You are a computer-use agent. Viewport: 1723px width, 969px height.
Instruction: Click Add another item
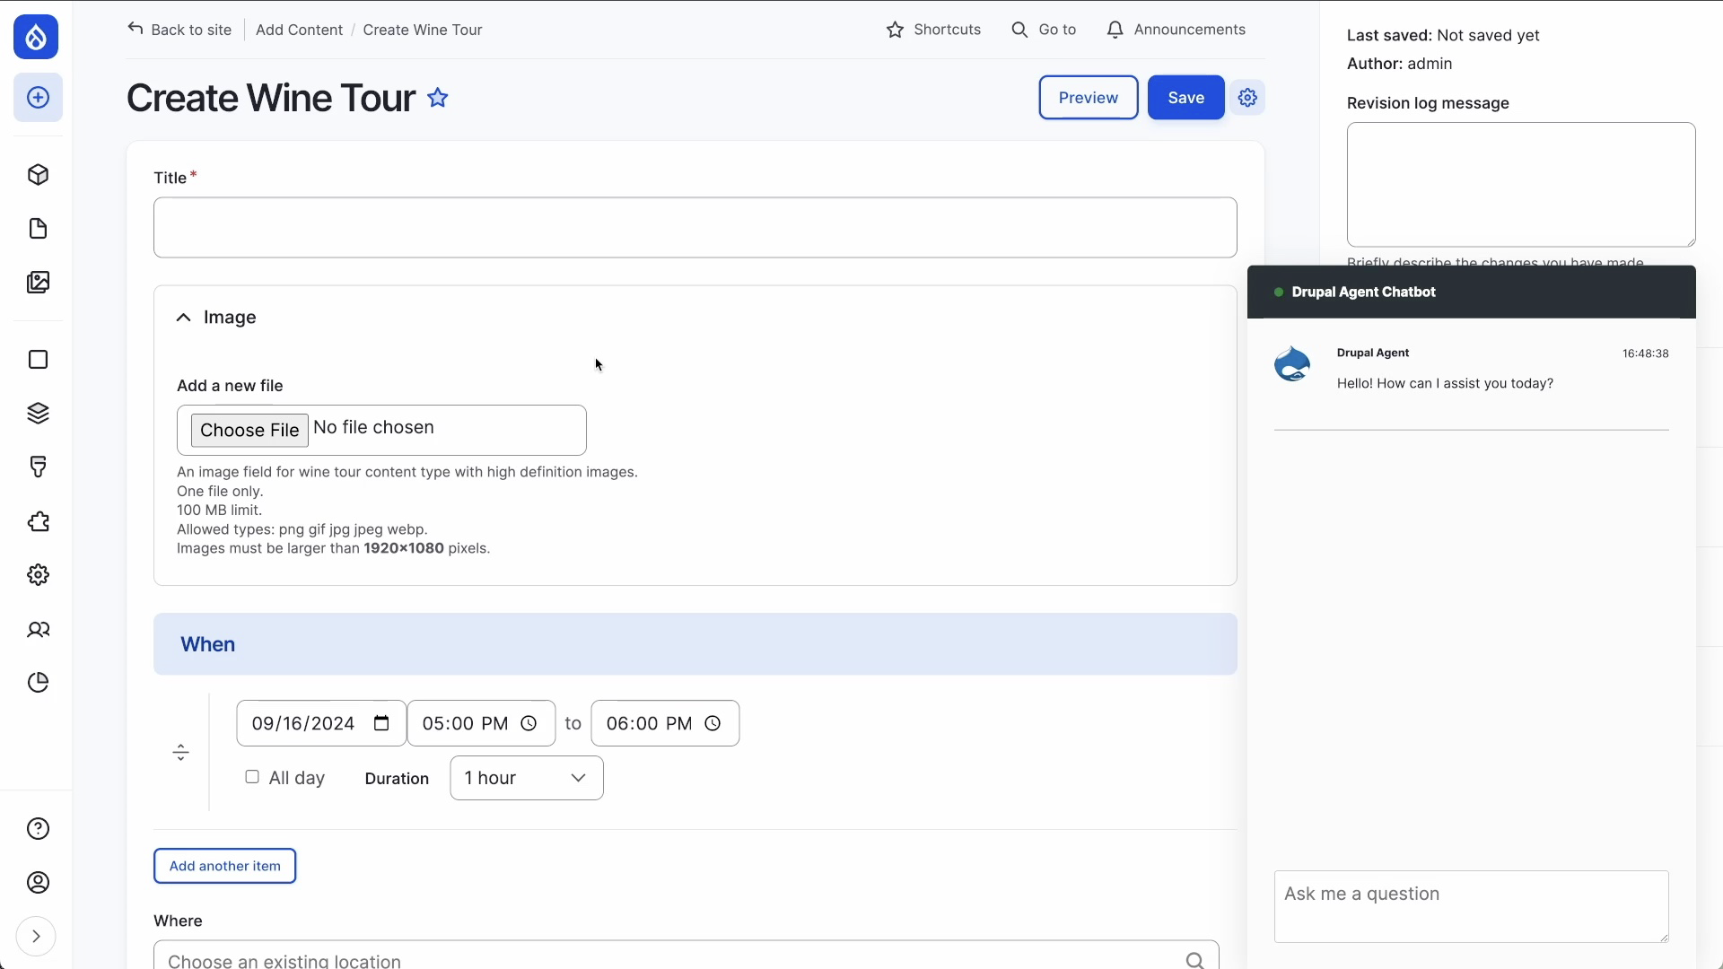224,865
